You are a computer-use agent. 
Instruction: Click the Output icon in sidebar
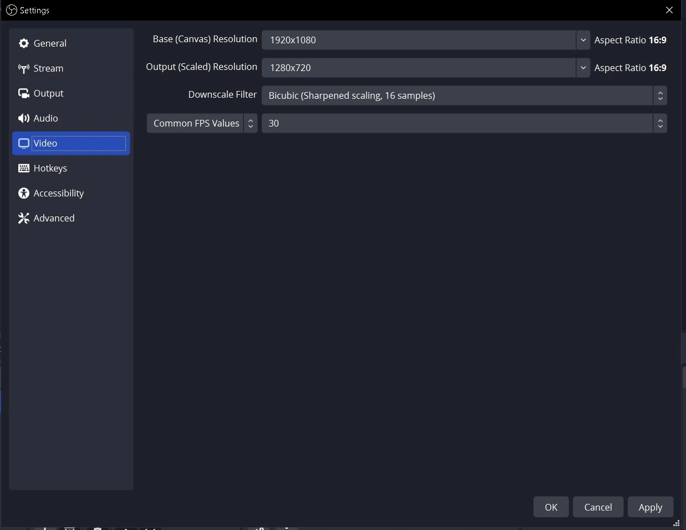pos(24,93)
